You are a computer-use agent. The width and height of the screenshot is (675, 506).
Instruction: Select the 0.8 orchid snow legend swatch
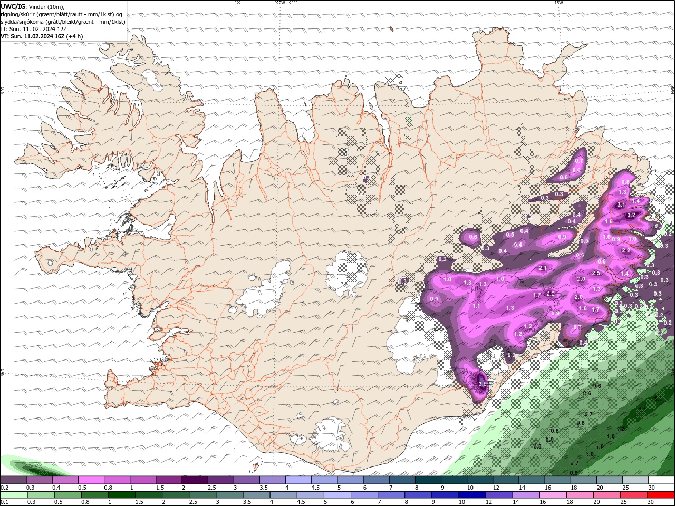coord(117,480)
